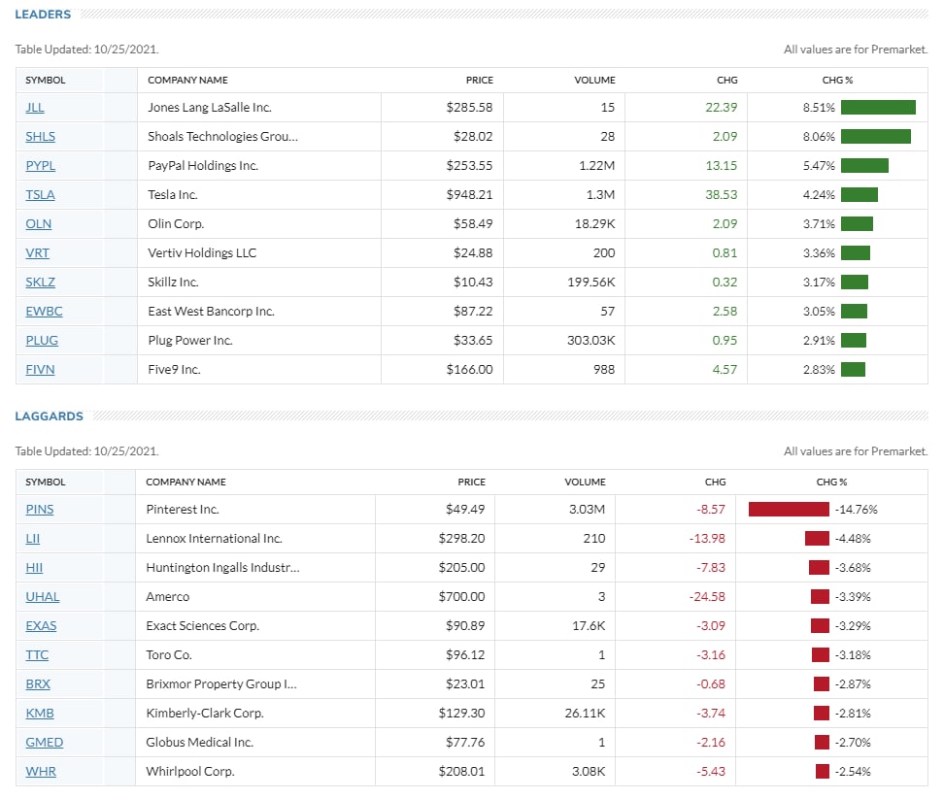Image resolution: width=944 pixels, height=799 pixels.
Task: Open the EWBC ticker link
Action: click(x=44, y=312)
